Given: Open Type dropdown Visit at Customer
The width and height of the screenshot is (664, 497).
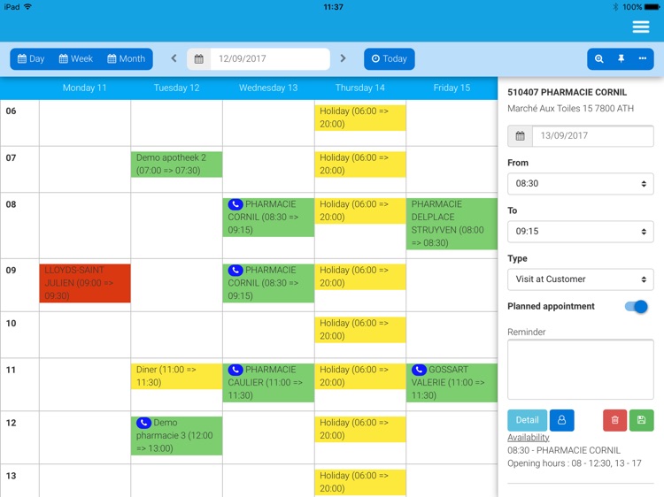Looking at the screenshot, I should tap(581, 279).
